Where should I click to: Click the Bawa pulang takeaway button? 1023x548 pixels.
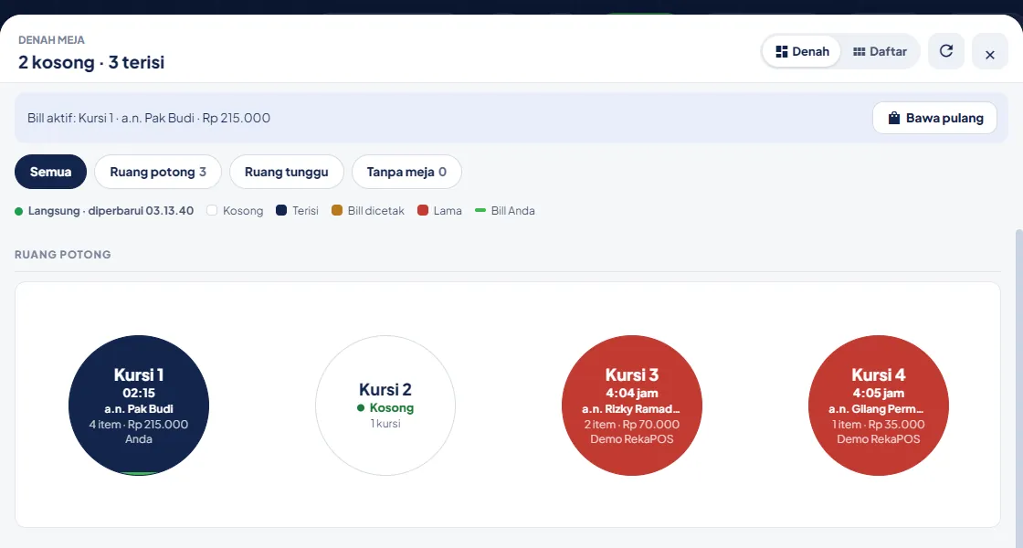(935, 118)
